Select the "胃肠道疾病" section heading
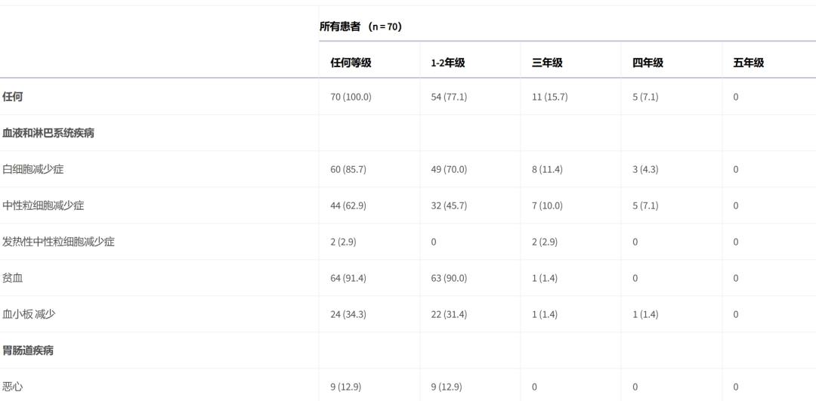 28,350
